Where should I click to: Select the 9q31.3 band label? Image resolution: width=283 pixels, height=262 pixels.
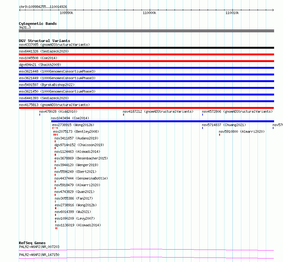pos(25,27)
